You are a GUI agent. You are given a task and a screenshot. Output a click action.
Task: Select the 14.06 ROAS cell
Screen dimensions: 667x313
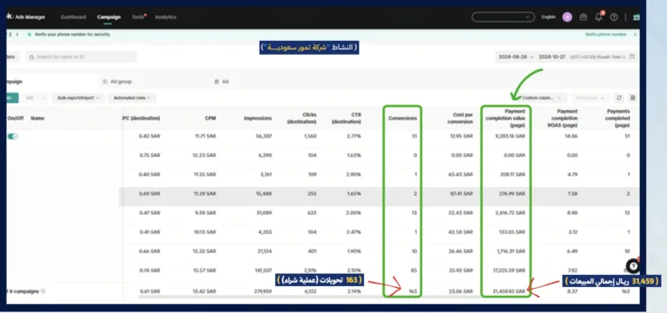[571, 136]
